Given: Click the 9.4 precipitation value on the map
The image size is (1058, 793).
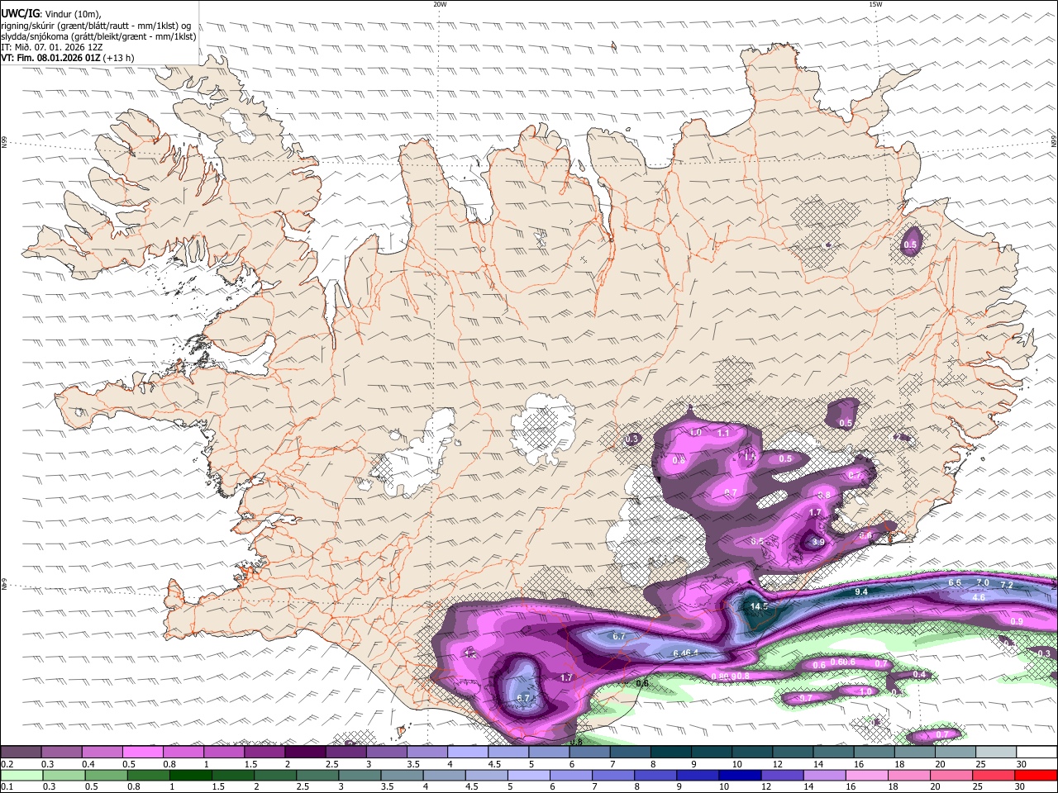Looking at the screenshot, I should pos(860,592).
